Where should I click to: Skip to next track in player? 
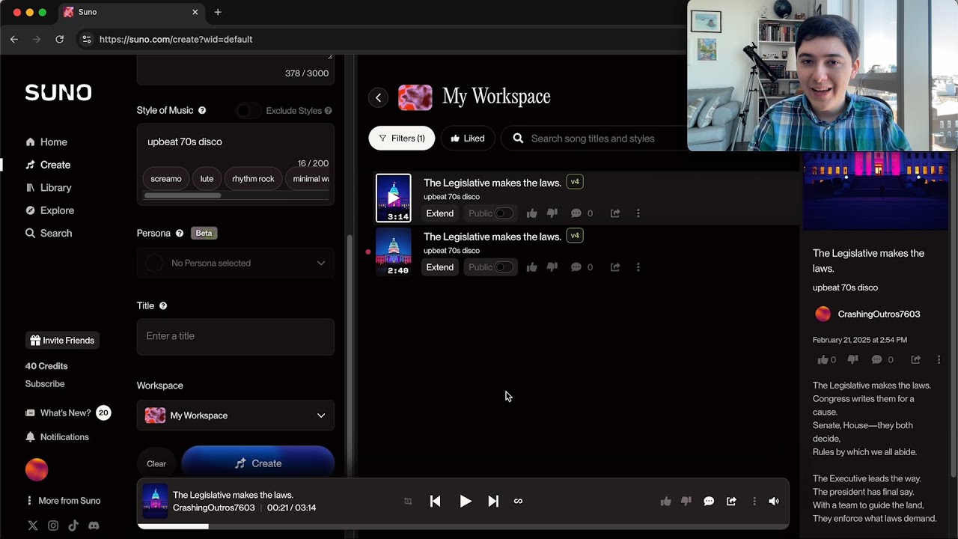tap(493, 502)
